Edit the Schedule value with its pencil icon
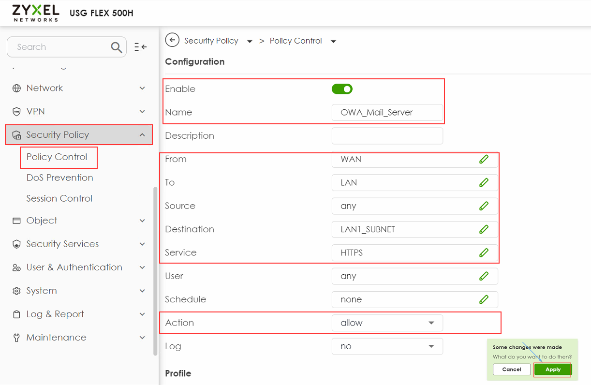This screenshot has width=591, height=385. click(484, 299)
